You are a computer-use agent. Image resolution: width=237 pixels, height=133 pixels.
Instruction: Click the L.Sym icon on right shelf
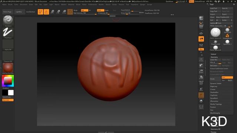pyautogui.click(x=201, y=45)
